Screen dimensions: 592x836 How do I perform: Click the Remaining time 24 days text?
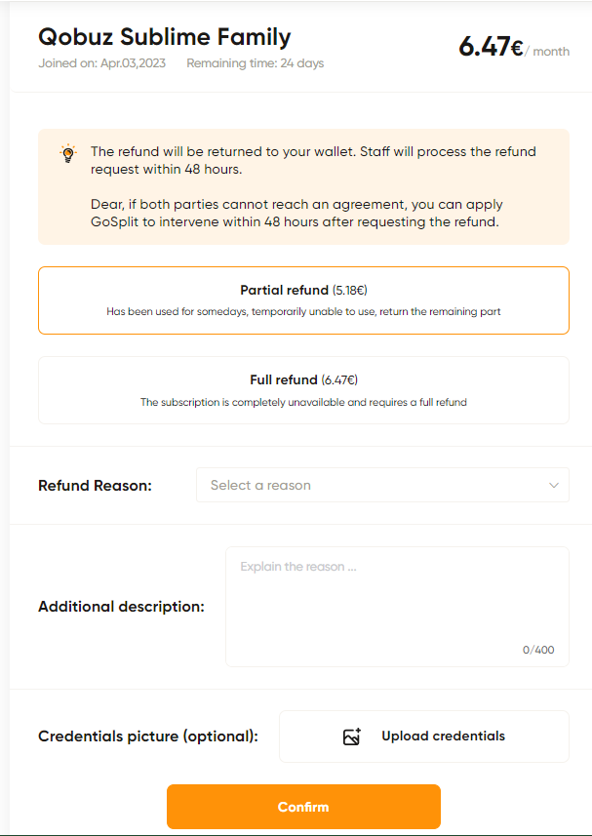coord(256,63)
